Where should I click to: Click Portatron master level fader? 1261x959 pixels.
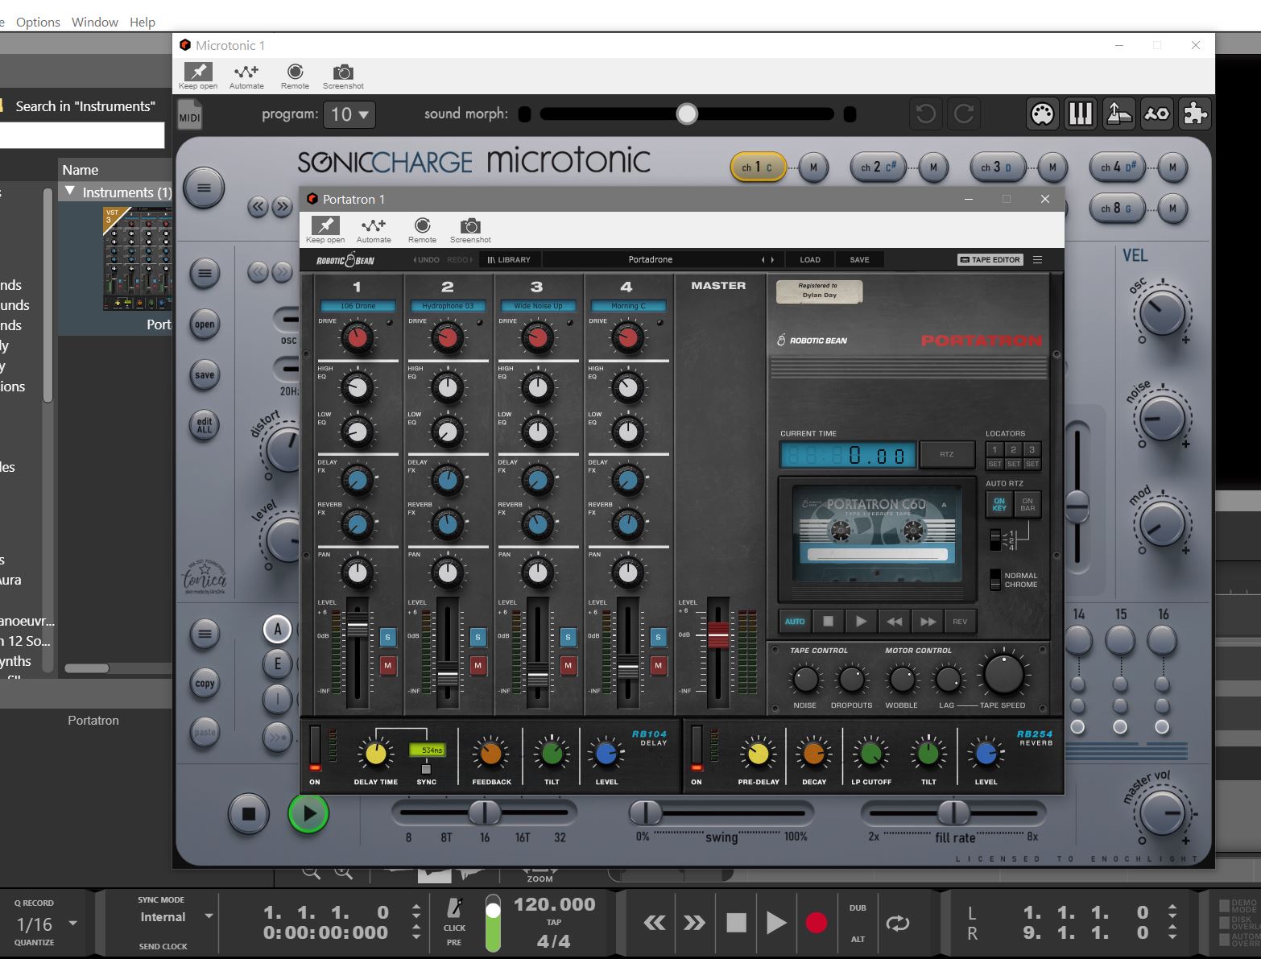pos(718,635)
